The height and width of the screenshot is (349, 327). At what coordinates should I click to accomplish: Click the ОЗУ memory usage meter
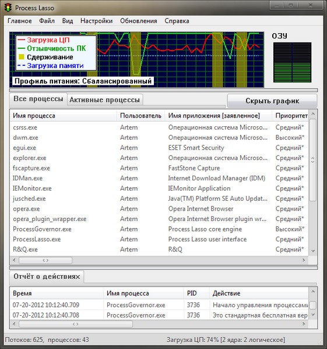point(292,63)
